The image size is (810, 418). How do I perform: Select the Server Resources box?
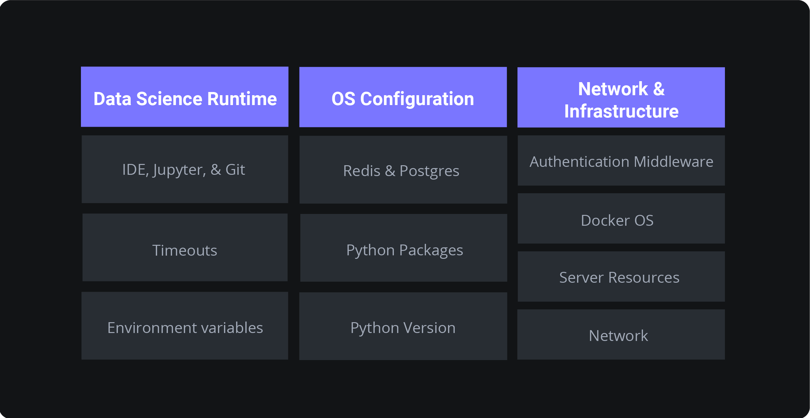(x=621, y=277)
